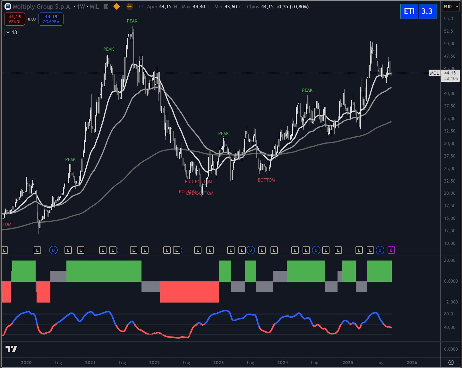Click the orange sunrise market status icon

(130, 6)
